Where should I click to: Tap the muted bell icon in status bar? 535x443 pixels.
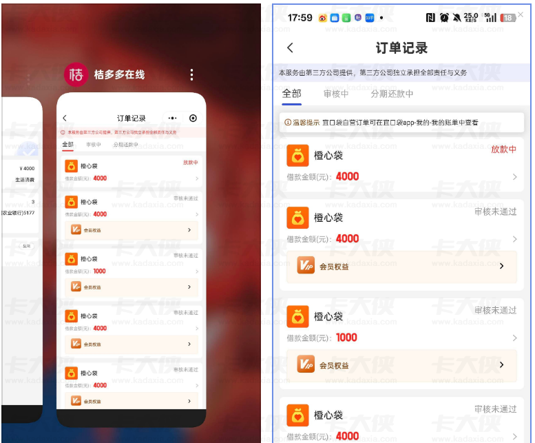[x=457, y=18]
